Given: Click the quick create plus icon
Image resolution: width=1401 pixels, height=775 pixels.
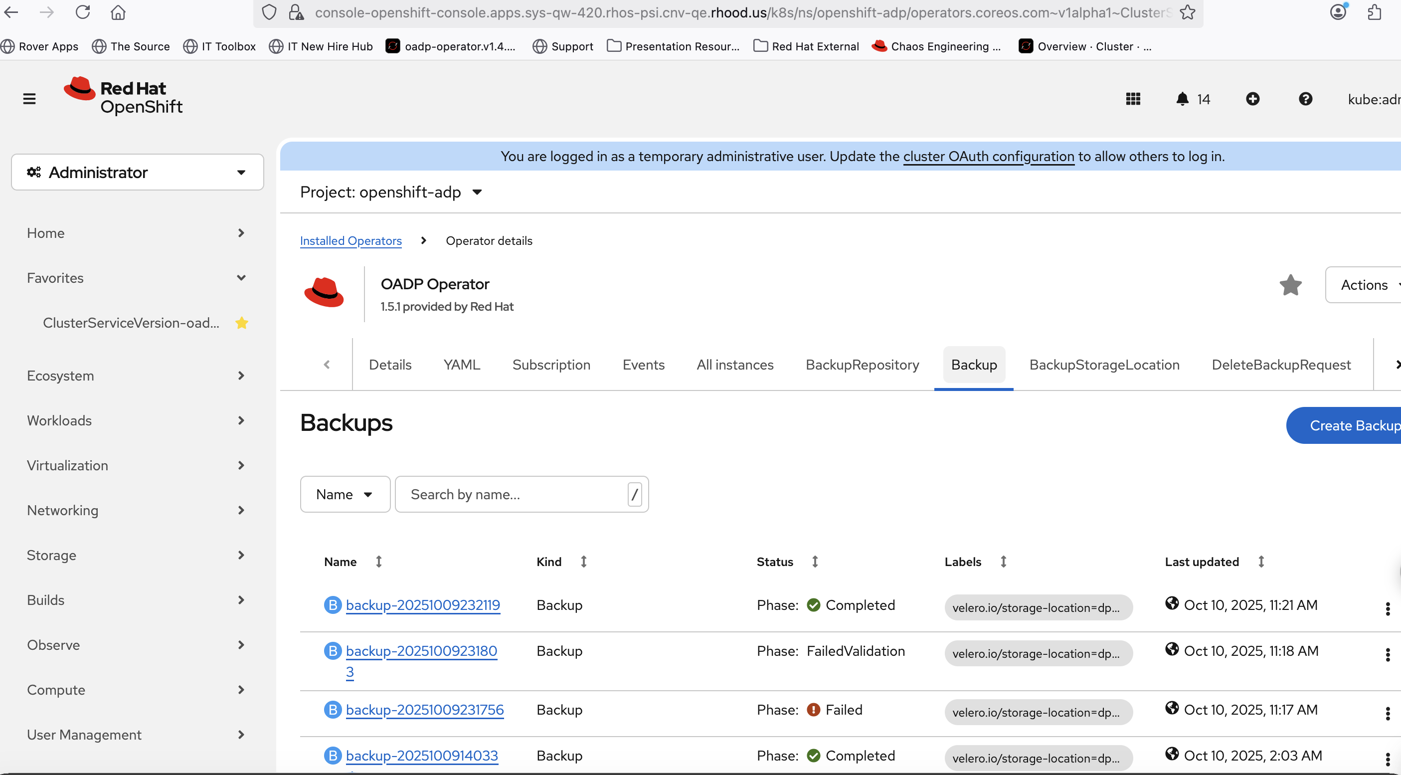Looking at the screenshot, I should 1252,99.
